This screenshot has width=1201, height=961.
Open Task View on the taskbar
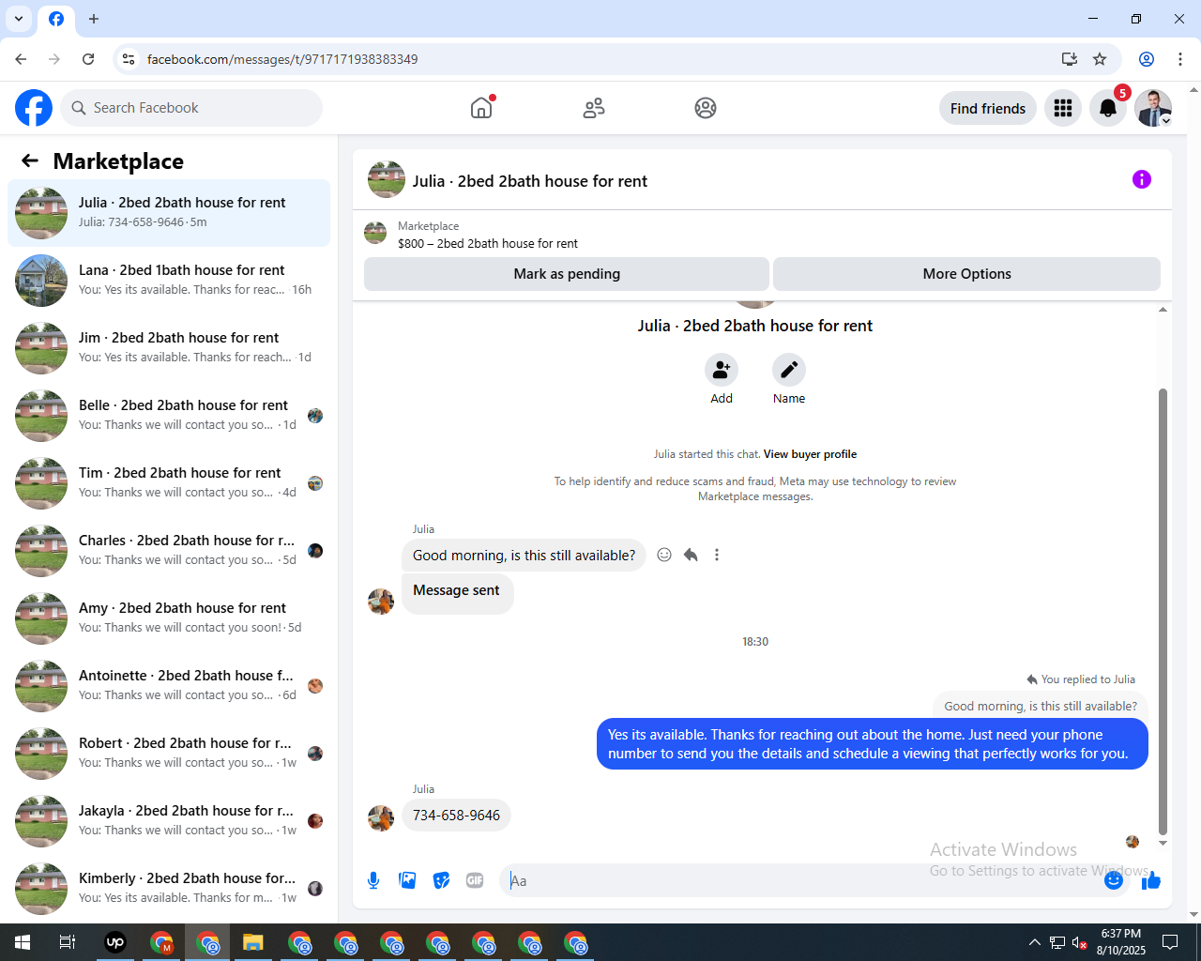(x=68, y=942)
